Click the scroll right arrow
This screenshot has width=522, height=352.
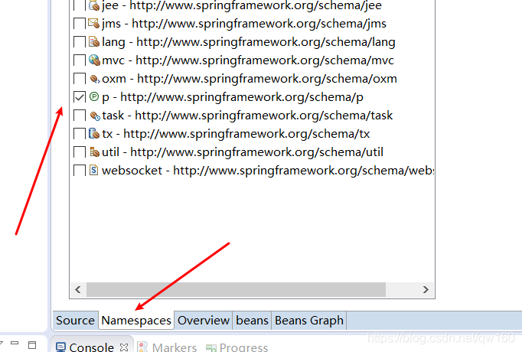click(426, 289)
